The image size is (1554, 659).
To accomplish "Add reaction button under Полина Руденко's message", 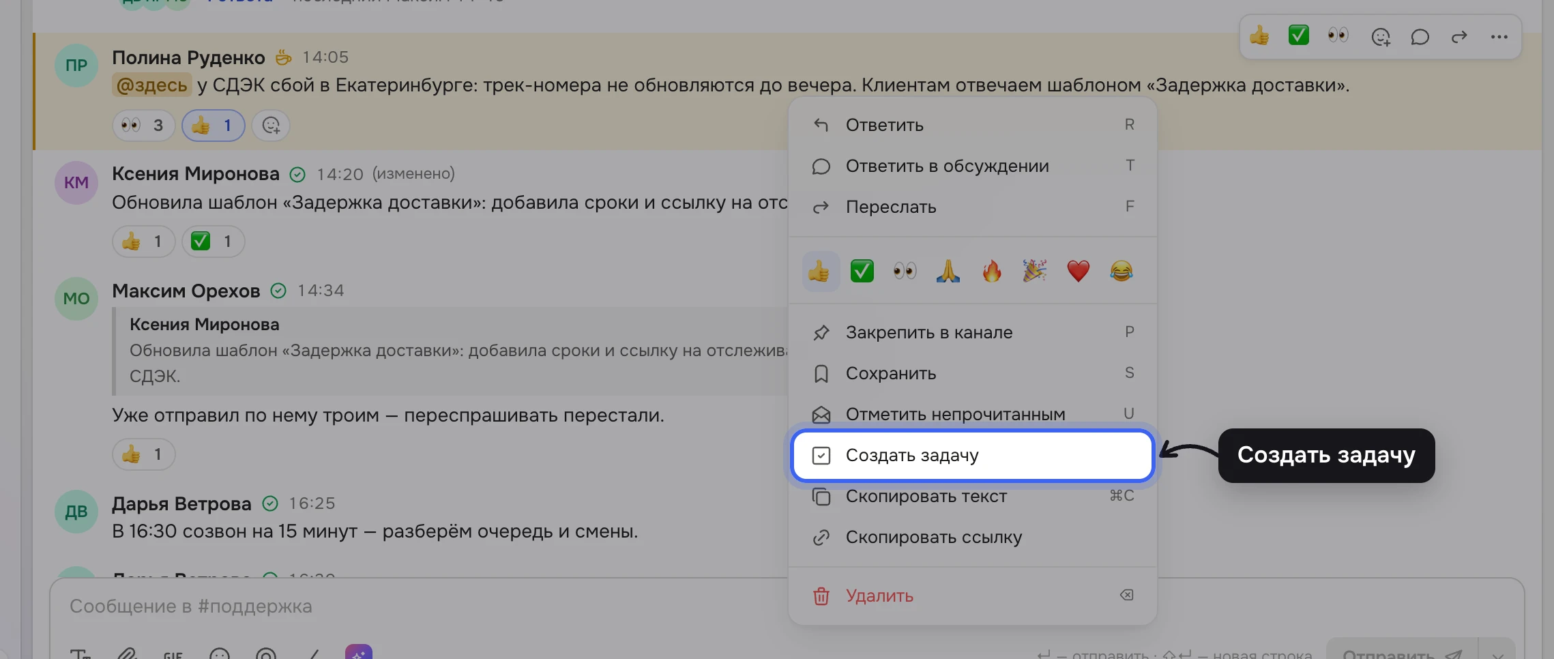I will pos(271,126).
